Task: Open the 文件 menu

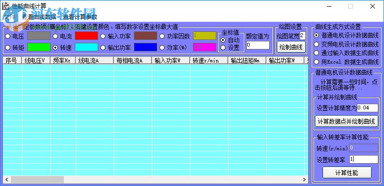Action: (10, 17)
